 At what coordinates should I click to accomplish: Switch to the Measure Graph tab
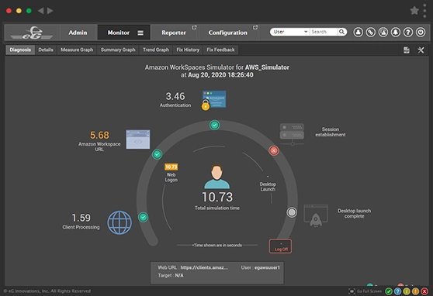click(77, 50)
